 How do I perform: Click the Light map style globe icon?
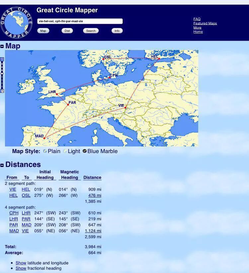pos(65,151)
